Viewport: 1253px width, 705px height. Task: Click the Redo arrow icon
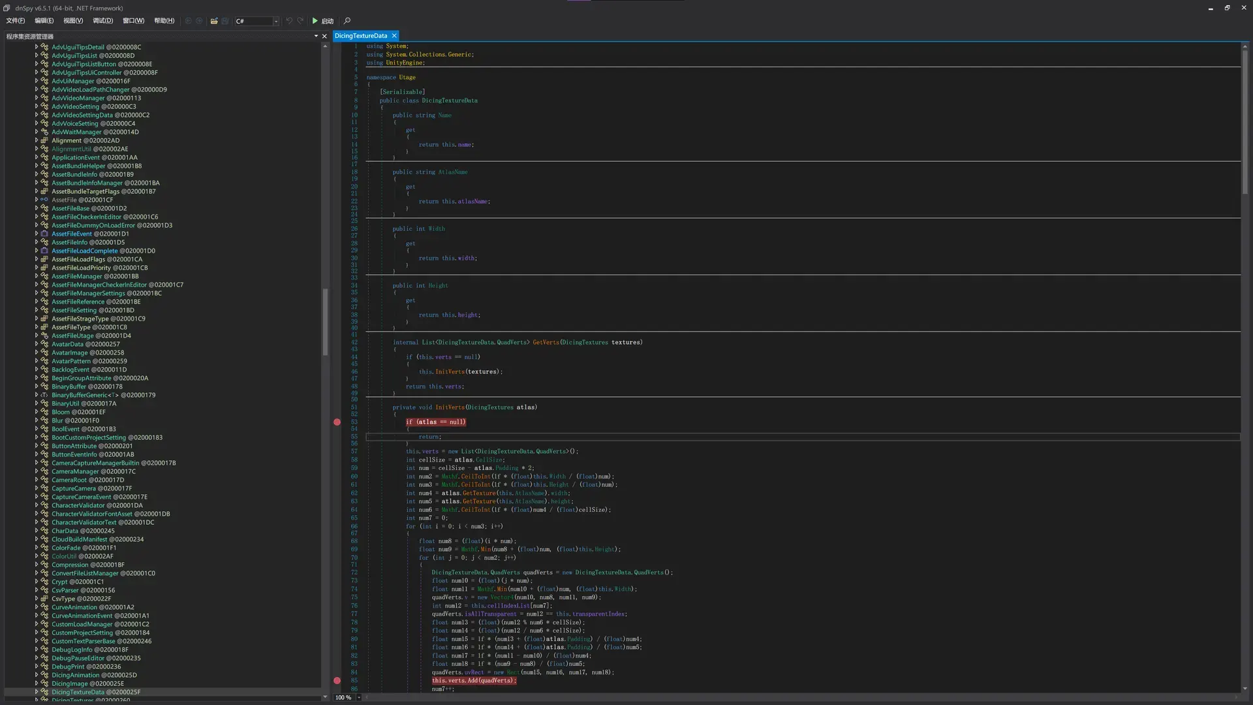300,21
